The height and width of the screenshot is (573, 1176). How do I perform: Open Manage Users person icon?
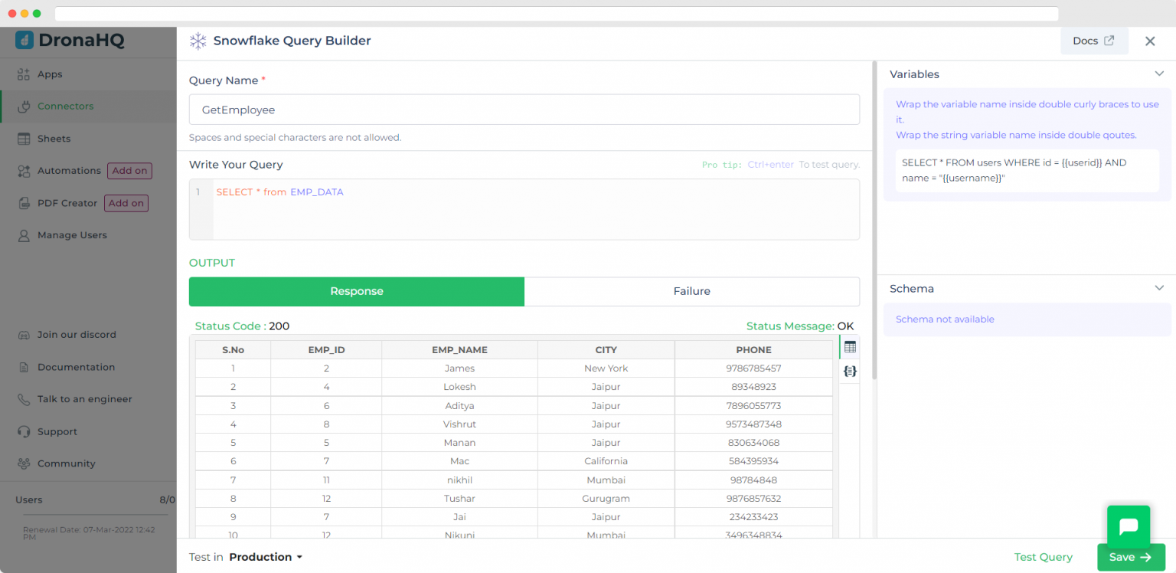(24, 234)
